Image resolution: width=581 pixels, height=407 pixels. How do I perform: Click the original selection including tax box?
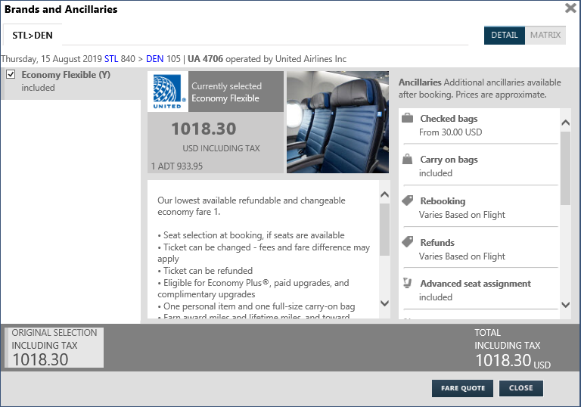click(54, 348)
